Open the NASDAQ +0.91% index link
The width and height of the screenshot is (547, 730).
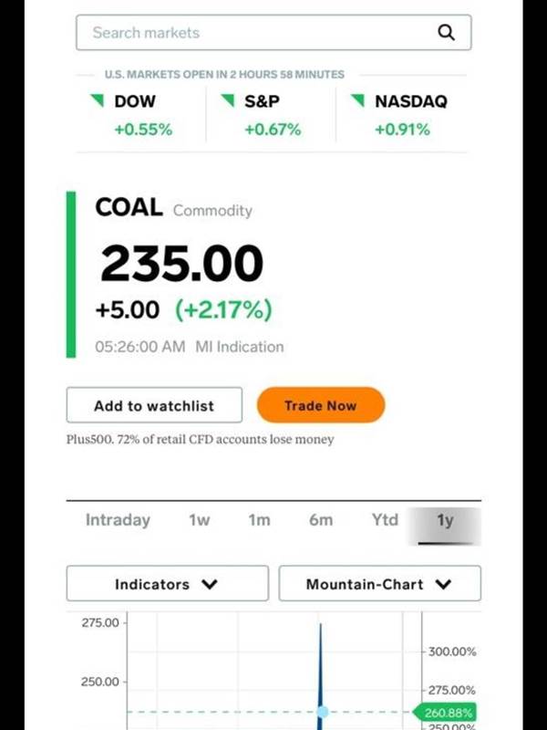pos(400,114)
